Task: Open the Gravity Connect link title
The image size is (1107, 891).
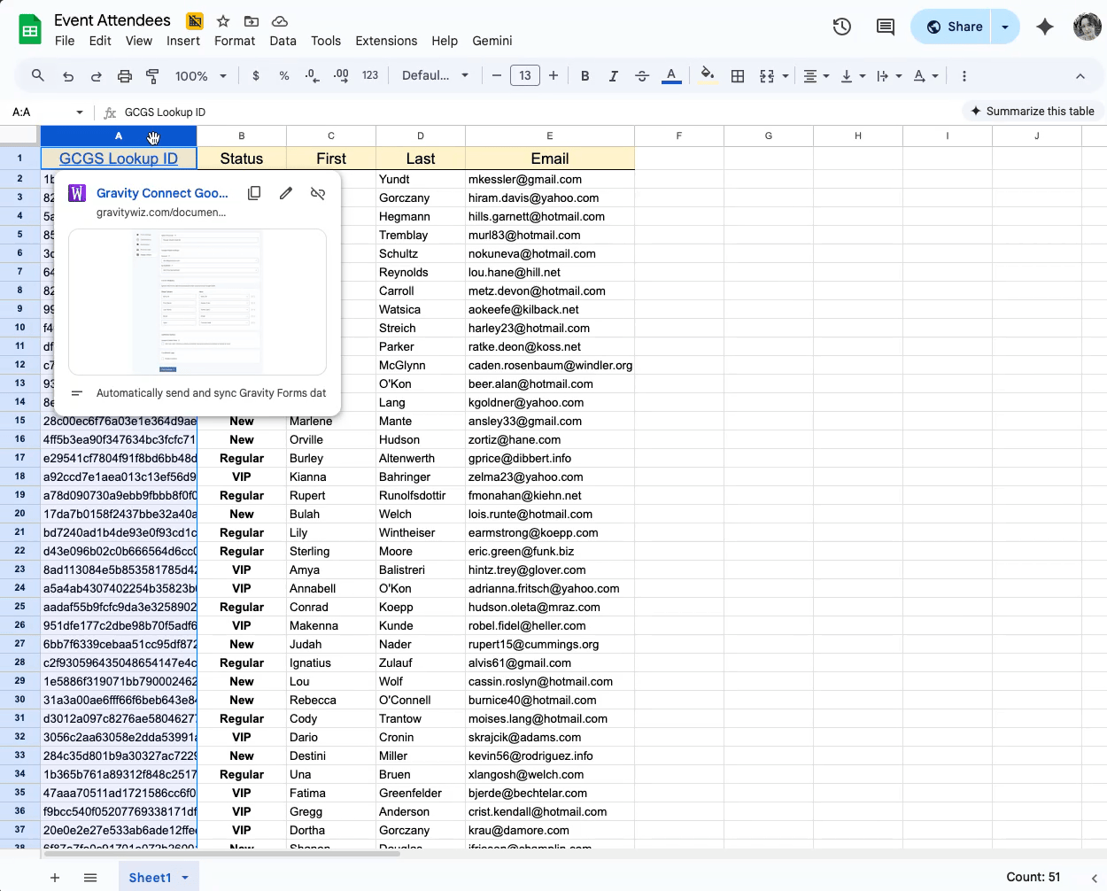Action: (162, 193)
